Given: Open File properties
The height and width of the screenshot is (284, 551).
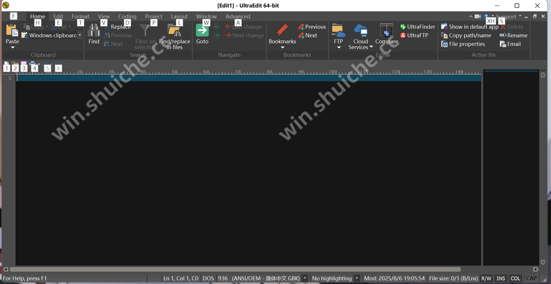Looking at the screenshot, I should [463, 44].
